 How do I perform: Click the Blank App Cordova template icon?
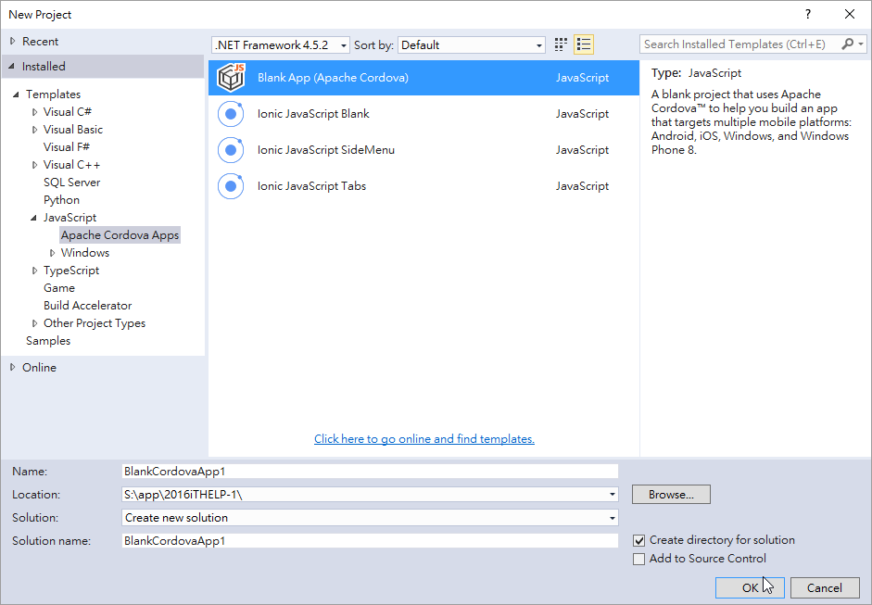pyautogui.click(x=232, y=77)
